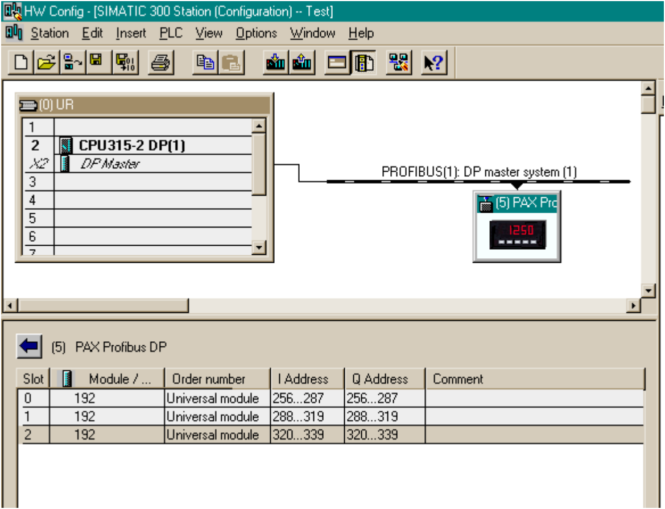665x509 pixels.
Task: Open the Insert menu
Action: point(131,33)
